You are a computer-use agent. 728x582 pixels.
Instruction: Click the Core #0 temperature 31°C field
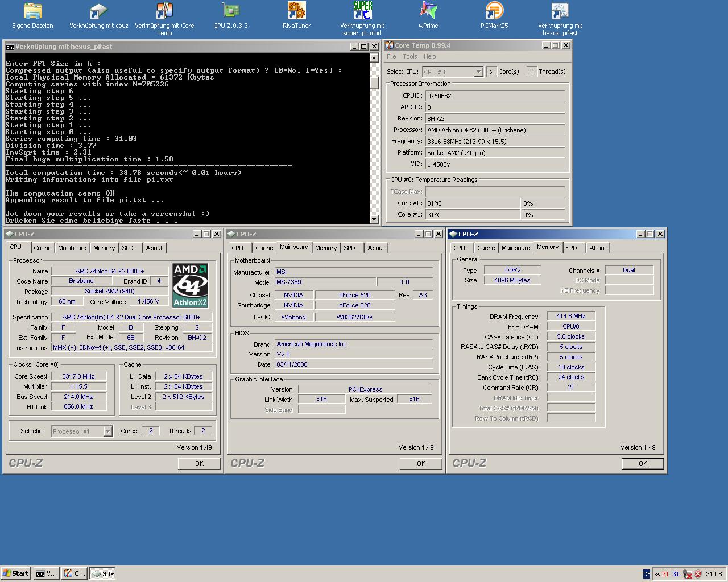click(473, 203)
